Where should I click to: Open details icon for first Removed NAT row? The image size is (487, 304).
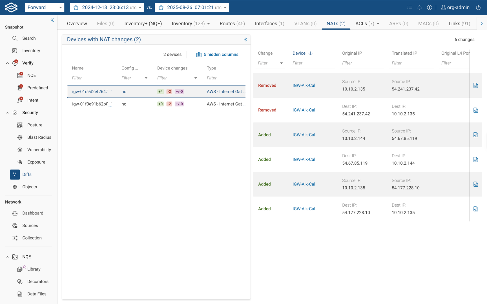(475, 86)
